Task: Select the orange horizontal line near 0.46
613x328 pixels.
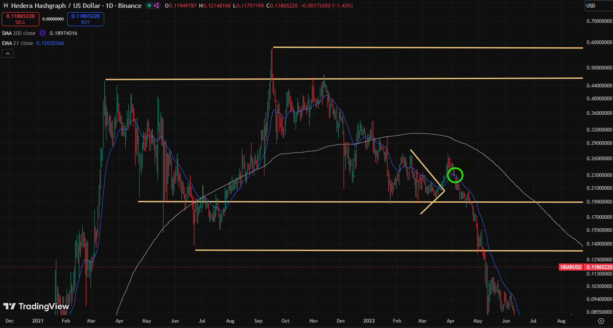Action: pyautogui.click(x=344, y=79)
